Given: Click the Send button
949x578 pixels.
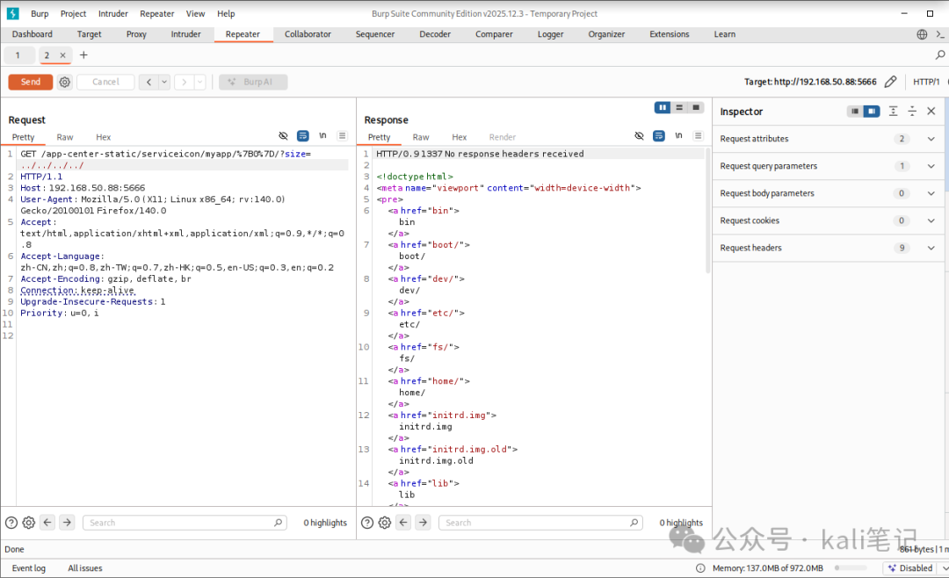Looking at the screenshot, I should point(30,81).
